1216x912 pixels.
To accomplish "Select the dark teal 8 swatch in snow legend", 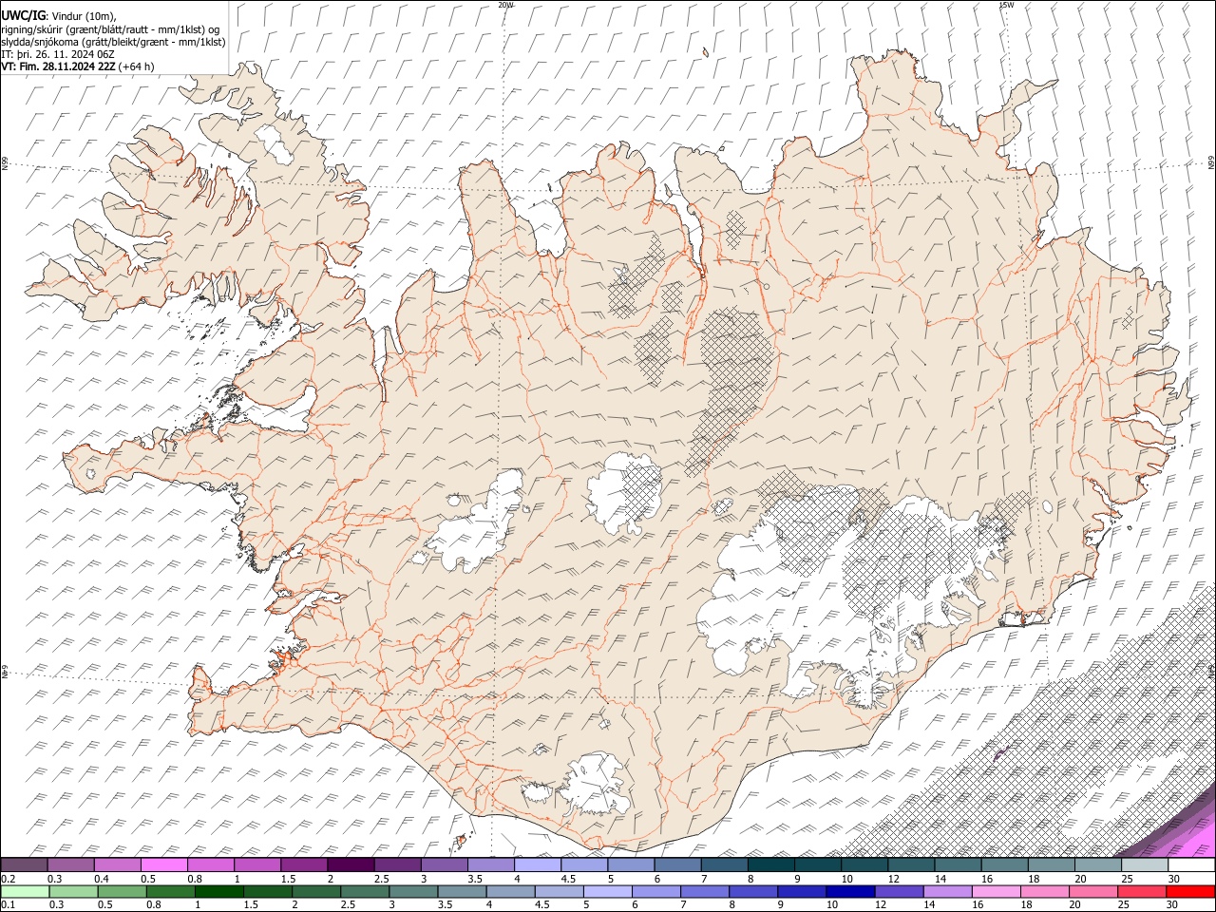I will (x=771, y=865).
